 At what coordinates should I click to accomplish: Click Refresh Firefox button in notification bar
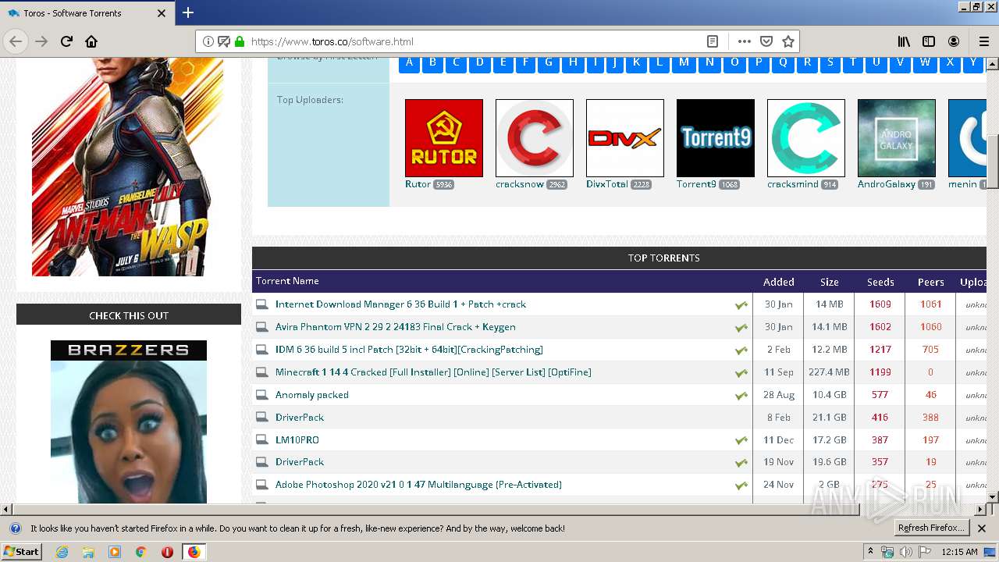pos(931,528)
